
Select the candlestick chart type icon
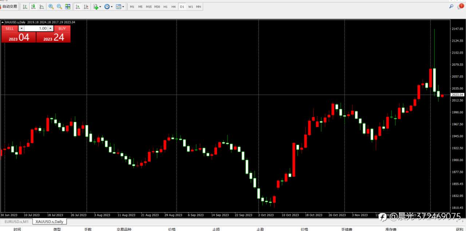(33, 7)
